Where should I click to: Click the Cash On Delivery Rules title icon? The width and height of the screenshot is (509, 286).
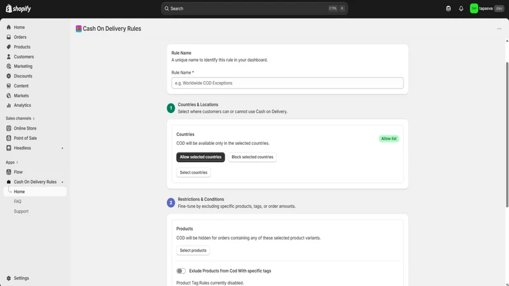(78, 29)
